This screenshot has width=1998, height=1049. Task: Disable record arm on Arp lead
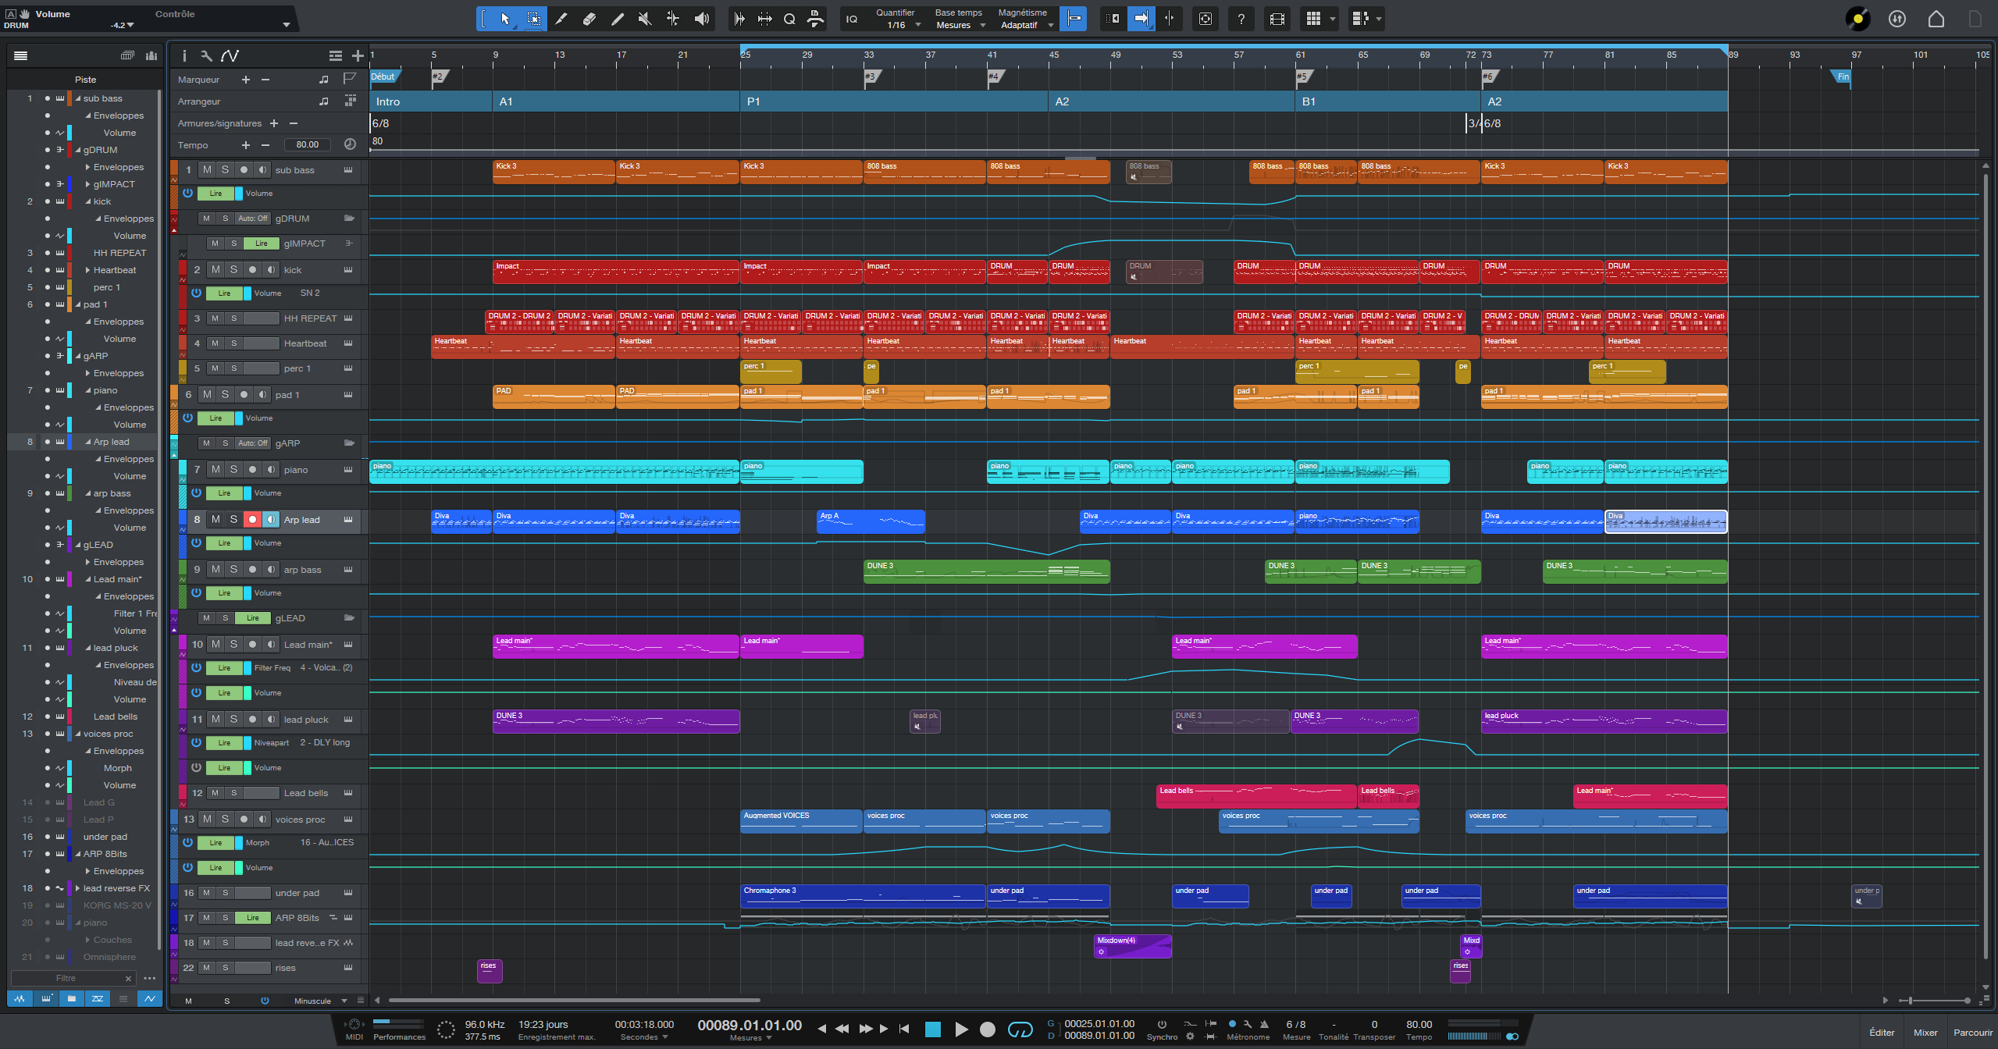pyautogui.click(x=252, y=520)
